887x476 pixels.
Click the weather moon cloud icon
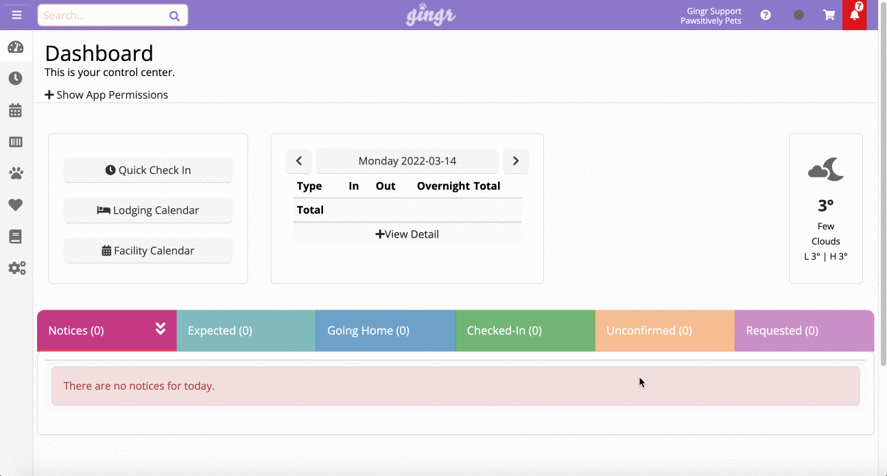(x=826, y=169)
